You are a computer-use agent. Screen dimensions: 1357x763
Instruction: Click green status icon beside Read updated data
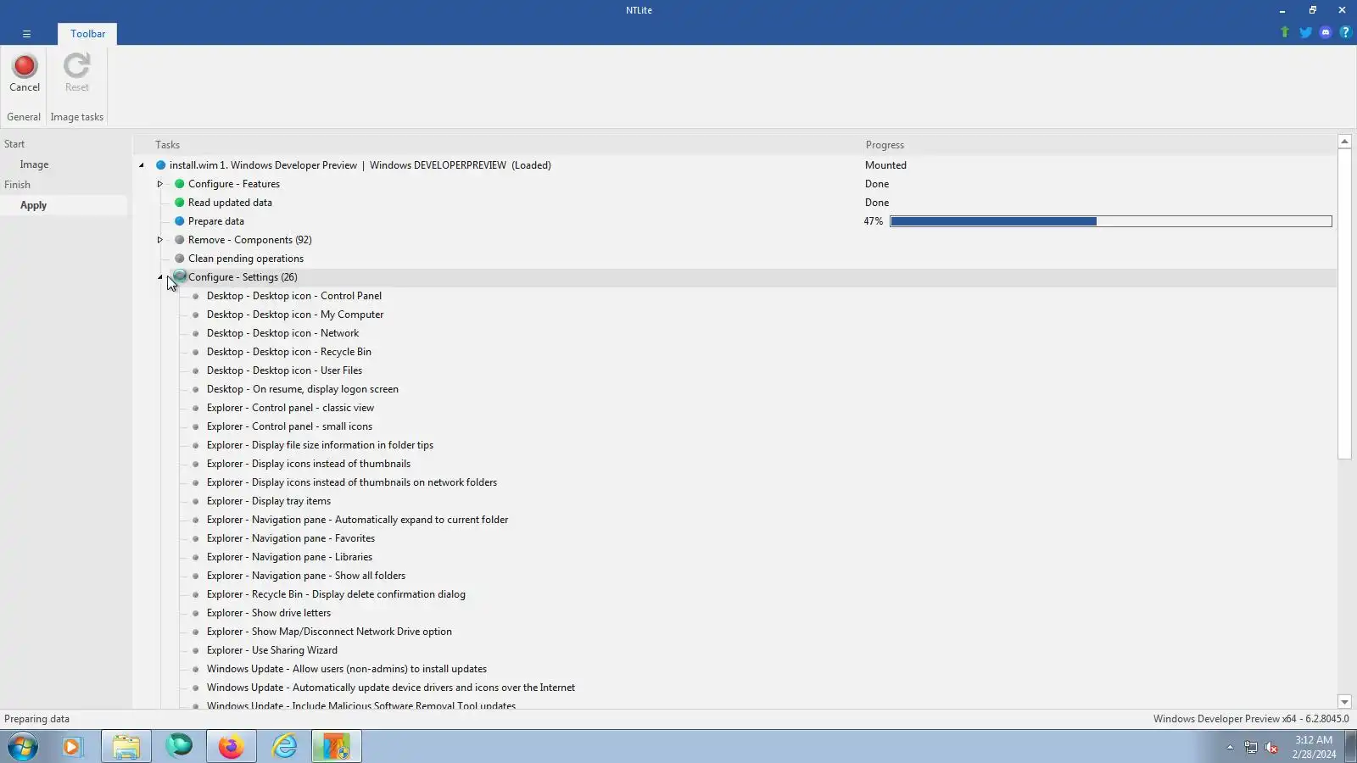coord(179,203)
